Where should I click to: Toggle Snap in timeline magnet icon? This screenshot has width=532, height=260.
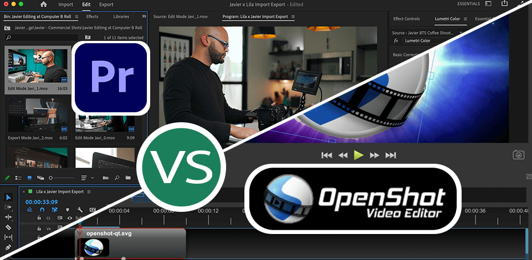pyautogui.click(x=42, y=210)
